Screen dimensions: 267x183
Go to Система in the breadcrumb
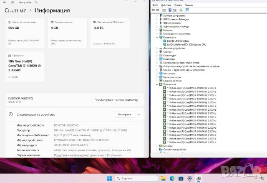click(x=15, y=10)
